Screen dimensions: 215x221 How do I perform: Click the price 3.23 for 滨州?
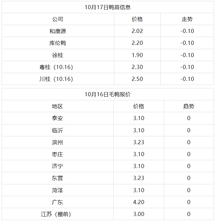pos(139,142)
